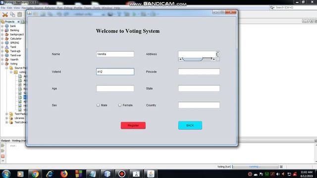Click the bank project icon in Projects tree

pyautogui.click(x=7, y=26)
